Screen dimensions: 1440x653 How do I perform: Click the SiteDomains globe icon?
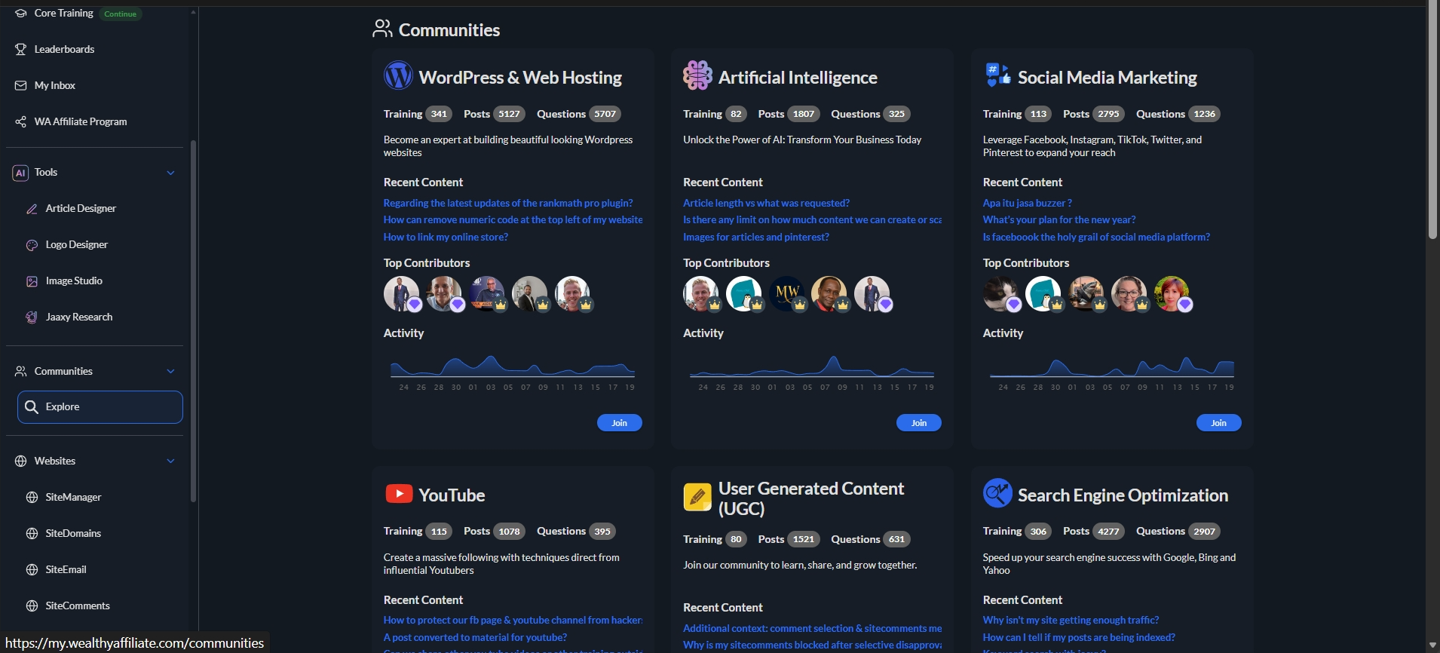[32, 533]
